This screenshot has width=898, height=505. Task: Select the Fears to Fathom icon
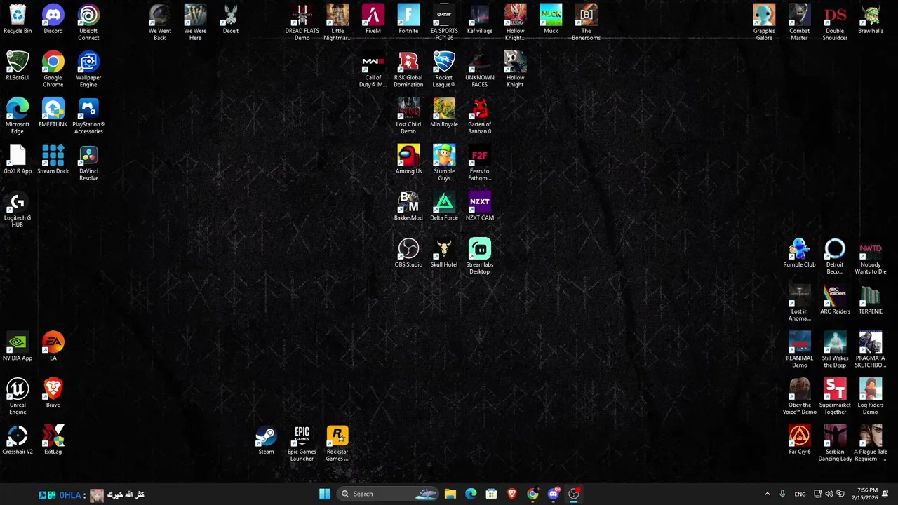point(480,163)
